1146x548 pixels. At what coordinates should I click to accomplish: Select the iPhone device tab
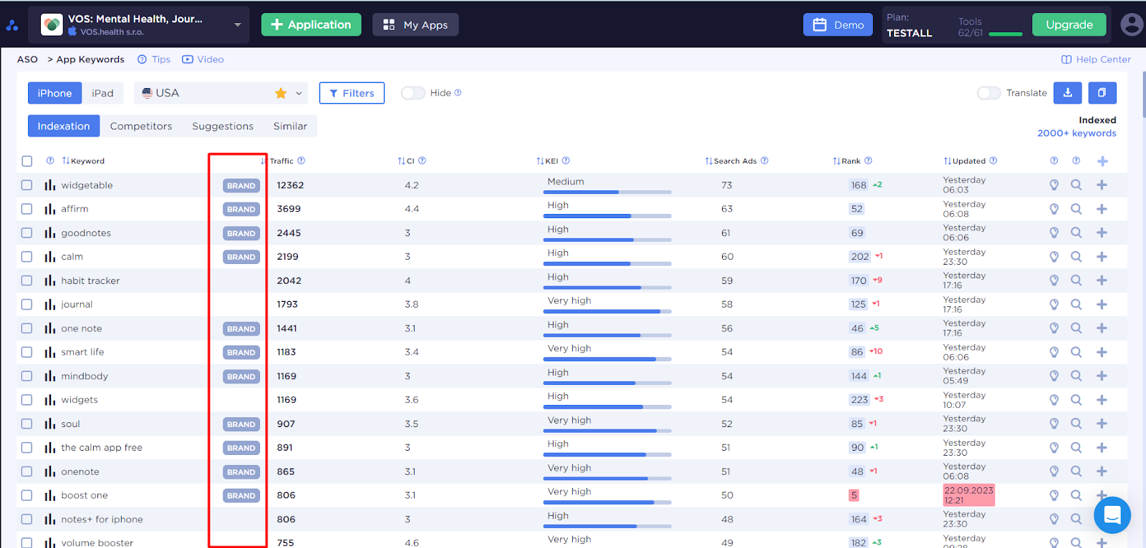point(54,93)
